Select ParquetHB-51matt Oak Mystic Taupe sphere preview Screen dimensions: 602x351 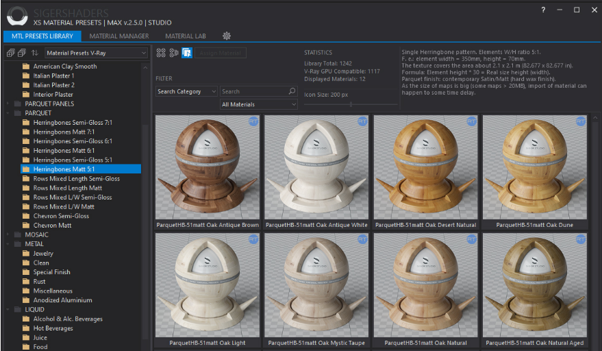click(x=316, y=285)
